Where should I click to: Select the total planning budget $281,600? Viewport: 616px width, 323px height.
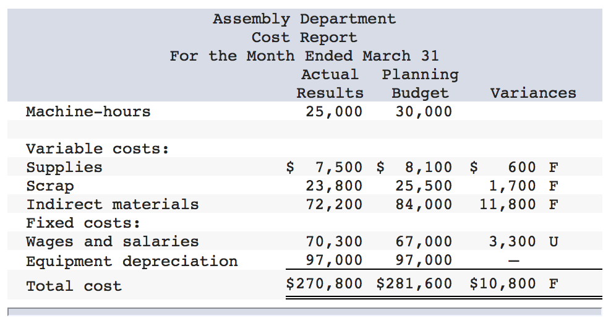(x=414, y=283)
